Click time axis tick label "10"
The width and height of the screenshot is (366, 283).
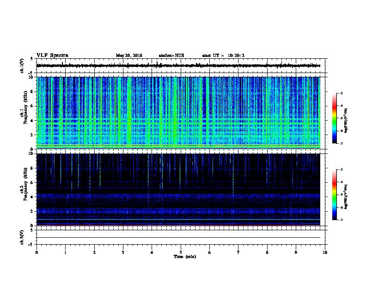tap(325, 252)
